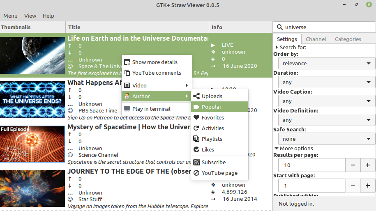Click the Uploads share icon
The height and width of the screenshot is (211, 376).
point(196,96)
